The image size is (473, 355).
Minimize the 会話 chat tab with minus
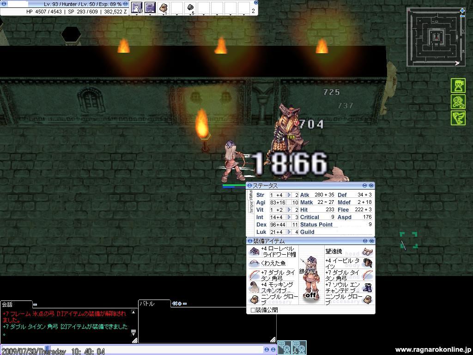tap(35, 305)
